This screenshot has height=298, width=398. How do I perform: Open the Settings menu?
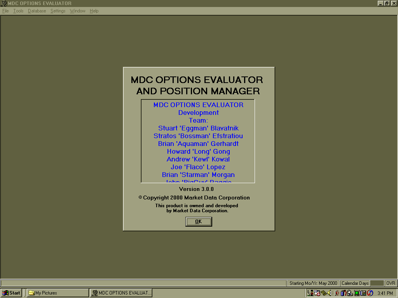pos(58,11)
